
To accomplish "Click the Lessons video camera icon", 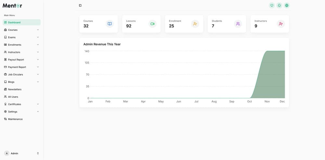I will coord(152,24).
